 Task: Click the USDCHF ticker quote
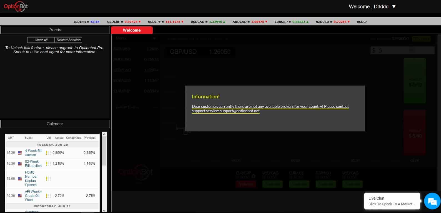(124, 22)
